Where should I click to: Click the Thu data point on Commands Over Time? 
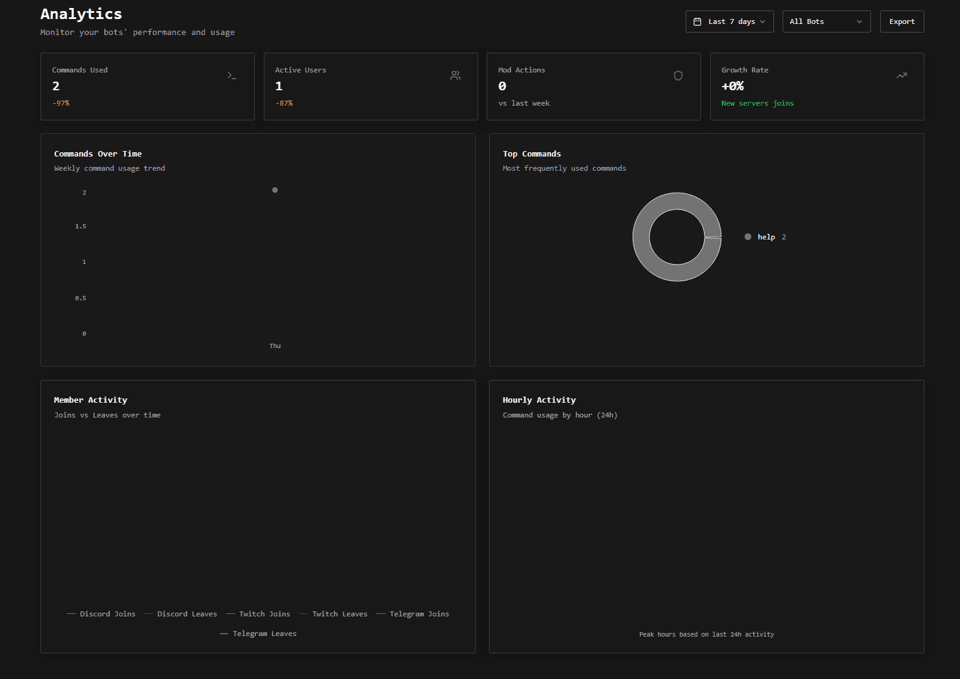[274, 190]
